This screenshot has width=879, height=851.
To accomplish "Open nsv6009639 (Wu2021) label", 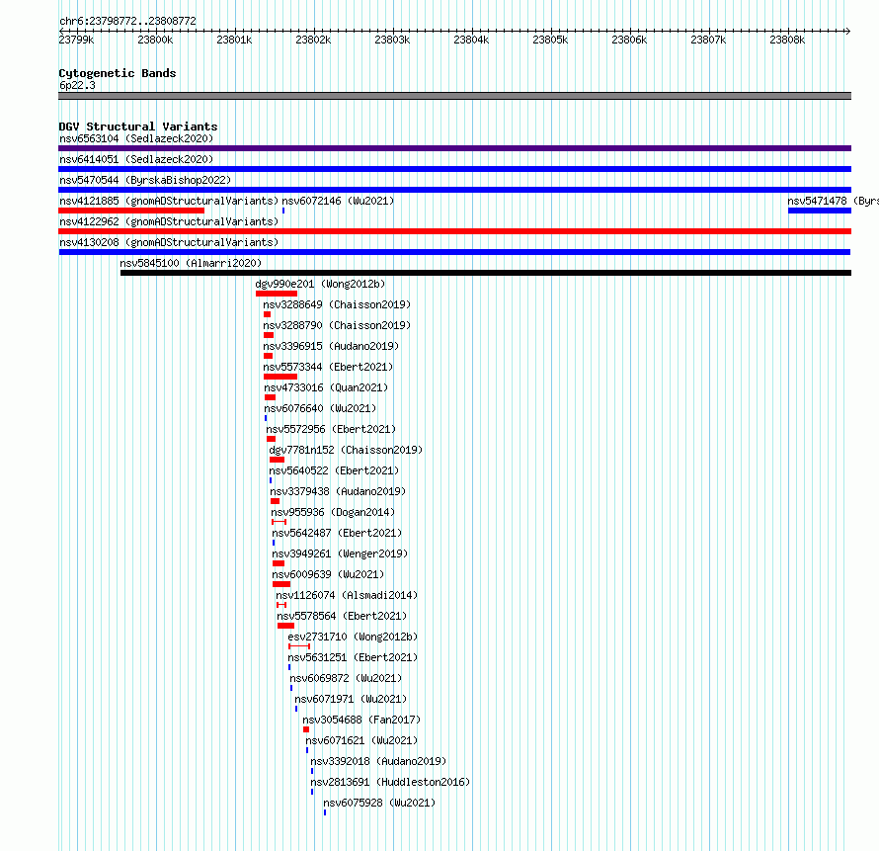I will point(328,574).
